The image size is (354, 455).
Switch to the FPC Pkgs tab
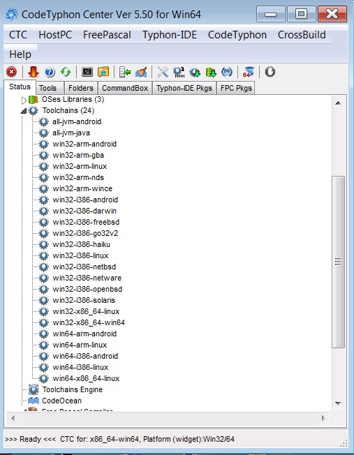pyautogui.click(x=236, y=88)
